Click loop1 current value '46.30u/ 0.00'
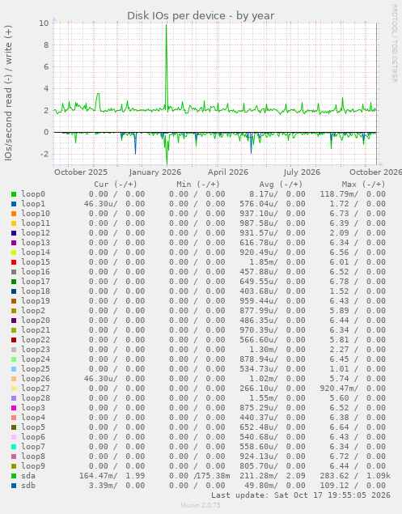Viewport: 402px width, 514px height. click(x=114, y=204)
